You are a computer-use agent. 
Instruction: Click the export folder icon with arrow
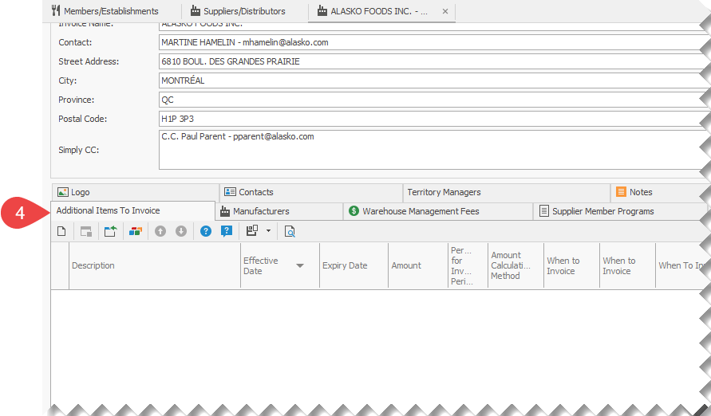tap(110, 231)
